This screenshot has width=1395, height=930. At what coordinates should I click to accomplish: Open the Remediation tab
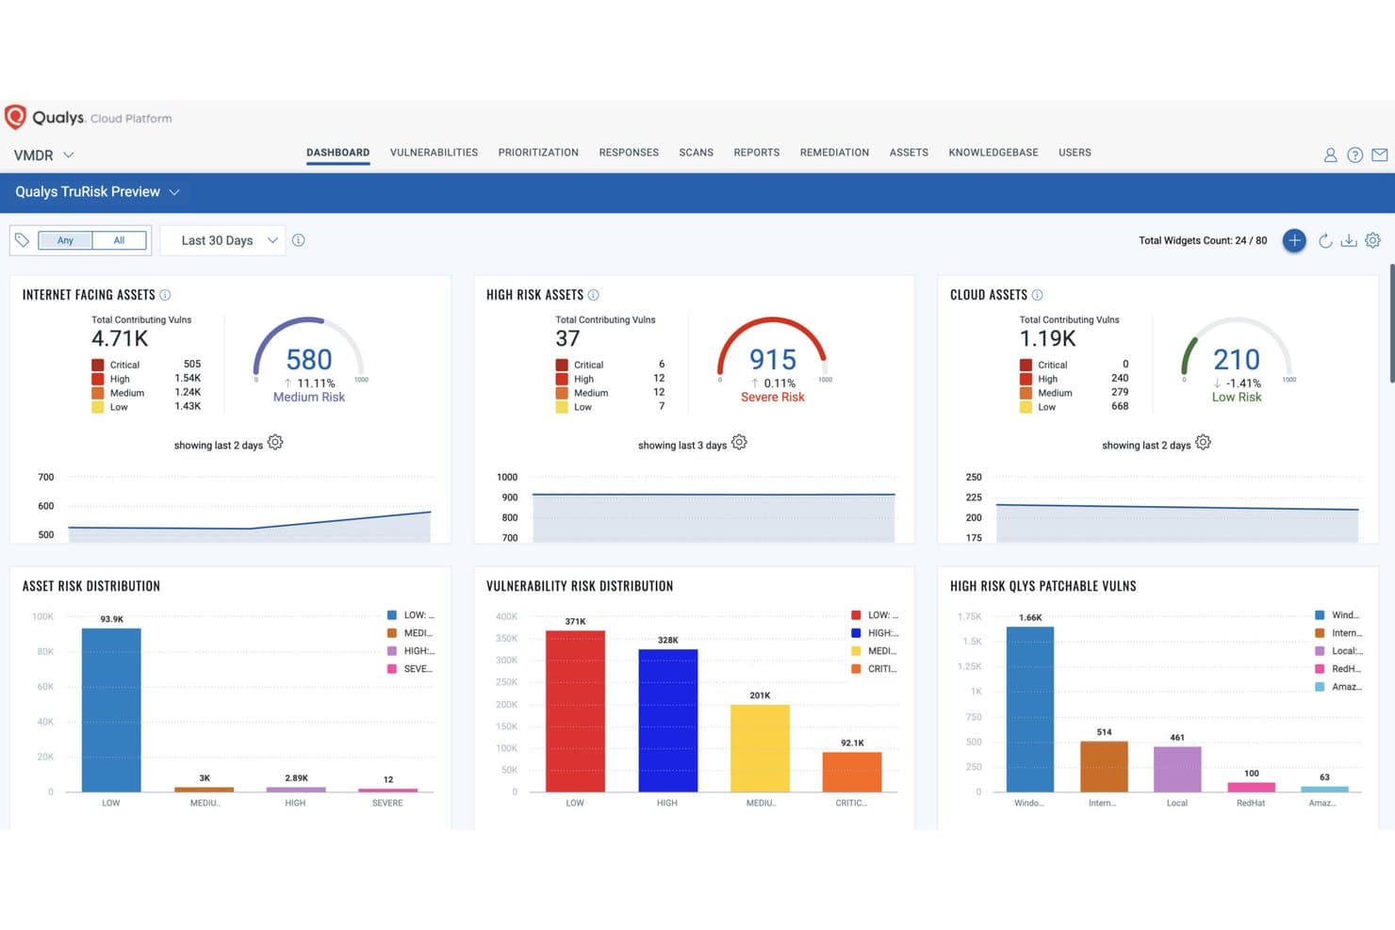pyautogui.click(x=834, y=153)
